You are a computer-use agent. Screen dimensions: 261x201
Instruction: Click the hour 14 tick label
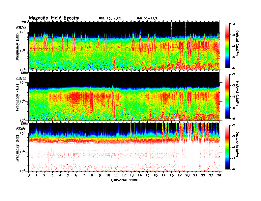click(140, 175)
